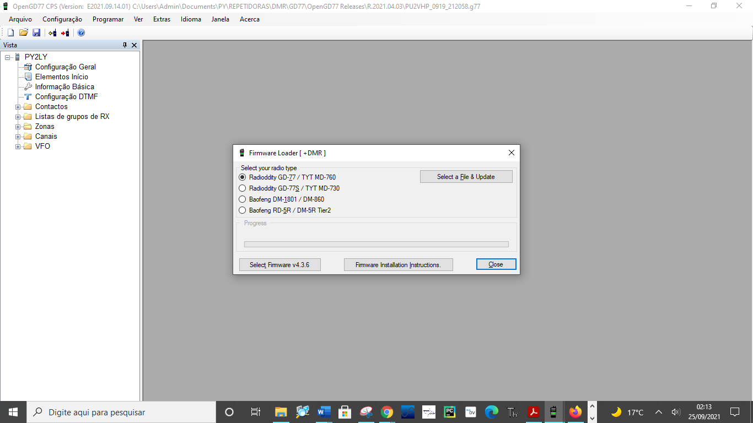Select the Listas de grupos de RX folder
Image resolution: width=753 pixels, height=423 pixels.
(x=72, y=116)
